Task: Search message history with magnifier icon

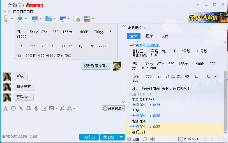Action: click(x=145, y=139)
